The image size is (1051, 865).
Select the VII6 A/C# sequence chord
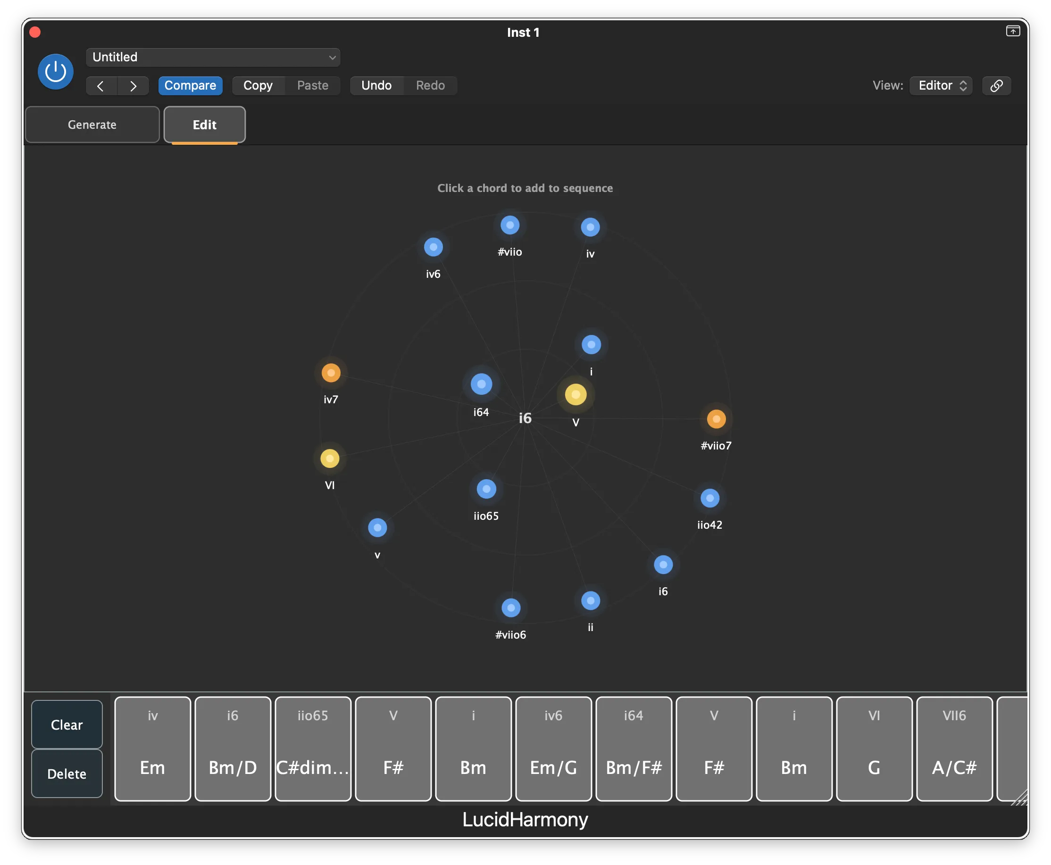click(955, 749)
